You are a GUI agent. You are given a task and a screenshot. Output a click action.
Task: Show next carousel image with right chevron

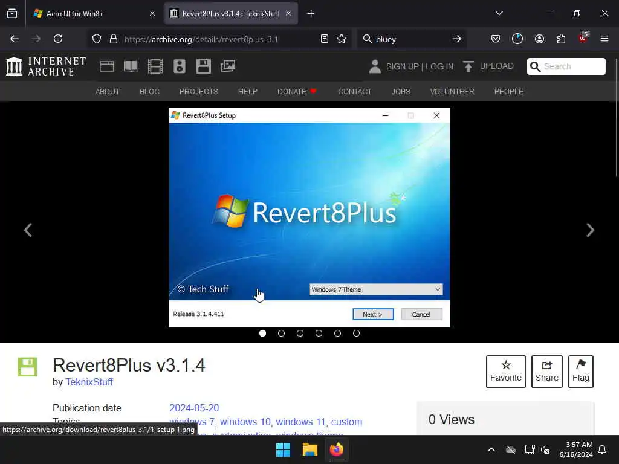click(590, 230)
